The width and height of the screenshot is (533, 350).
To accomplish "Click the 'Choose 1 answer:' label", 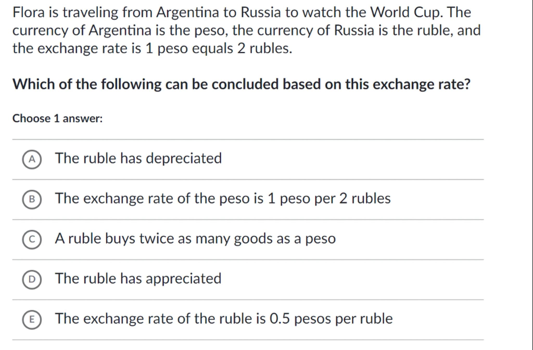I will [58, 119].
